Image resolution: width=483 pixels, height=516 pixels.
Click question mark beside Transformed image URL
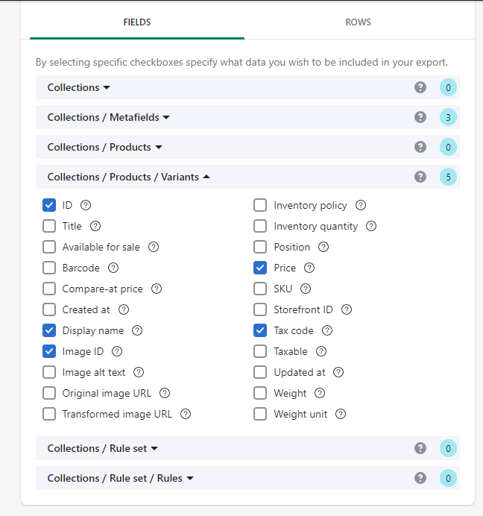click(186, 414)
